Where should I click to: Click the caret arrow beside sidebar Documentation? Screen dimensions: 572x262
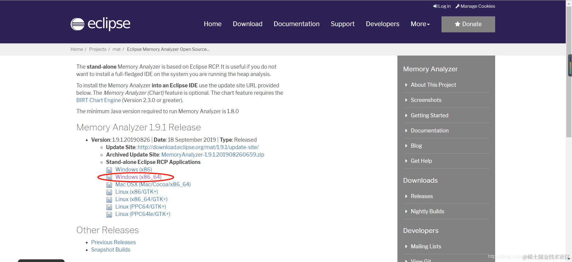click(x=406, y=131)
